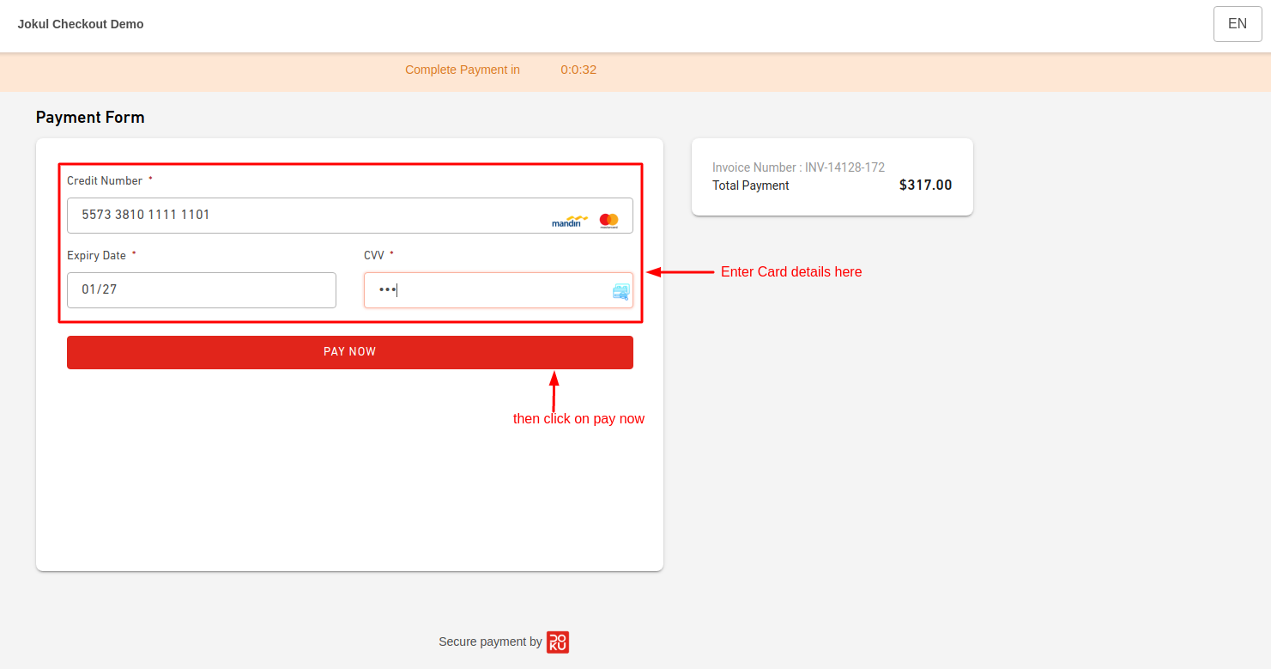
Task: Click the CVV label
Action: (374, 256)
